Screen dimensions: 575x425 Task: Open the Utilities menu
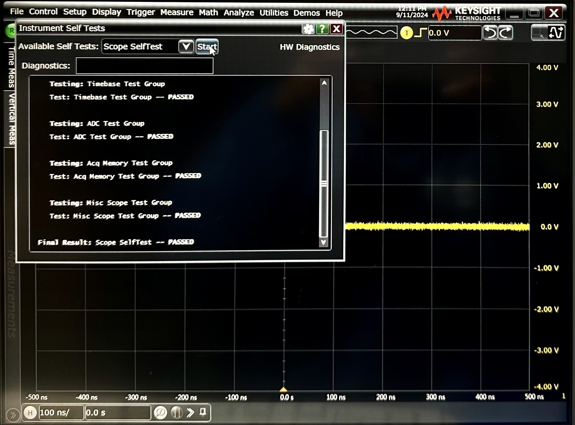point(273,13)
